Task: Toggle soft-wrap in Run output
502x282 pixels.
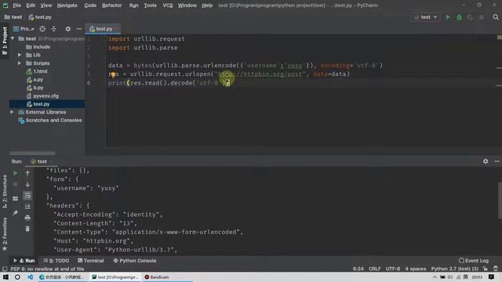Action: click(x=27, y=196)
